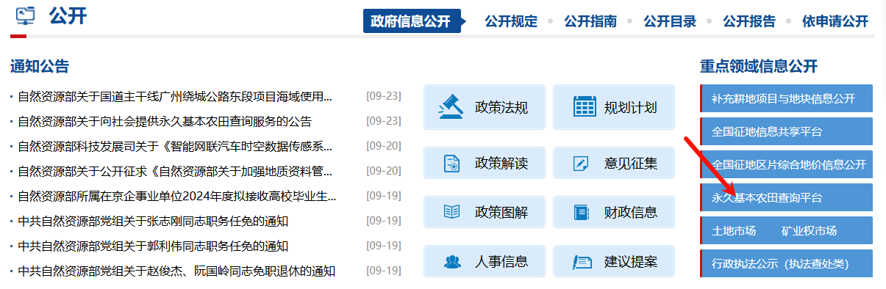Select the 政府信息公开 tab
The width and height of the screenshot is (886, 289).
pos(411,21)
